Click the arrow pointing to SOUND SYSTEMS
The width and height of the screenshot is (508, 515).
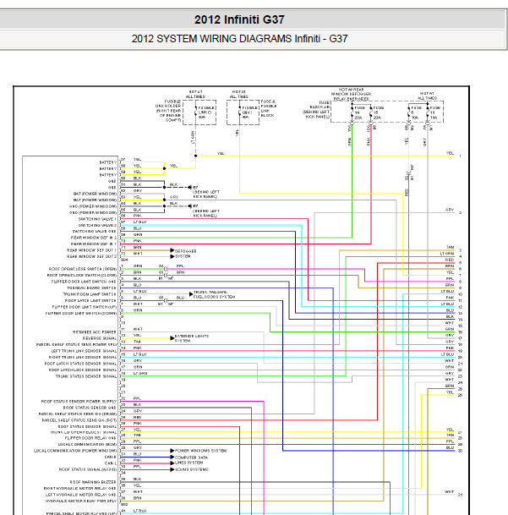pos(172,469)
